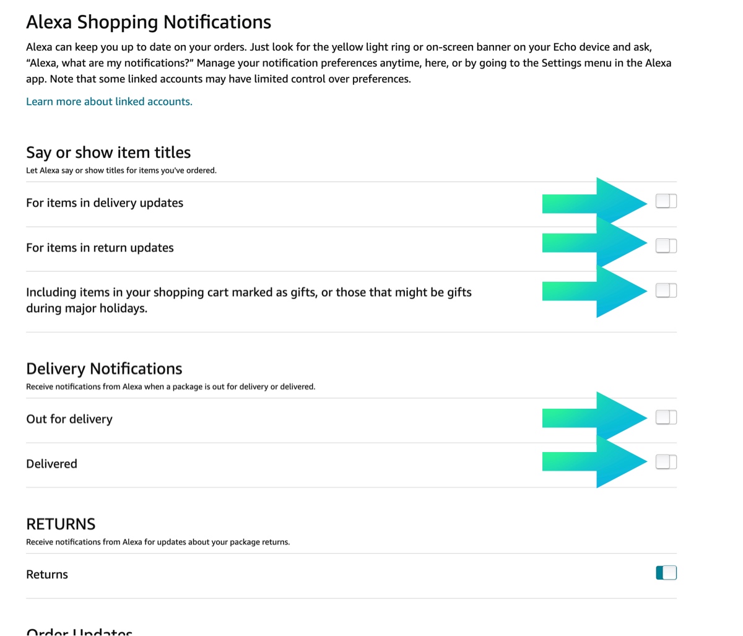Click the arrow pointing at 'Delivered' toggle
The image size is (743, 636).
click(x=594, y=461)
